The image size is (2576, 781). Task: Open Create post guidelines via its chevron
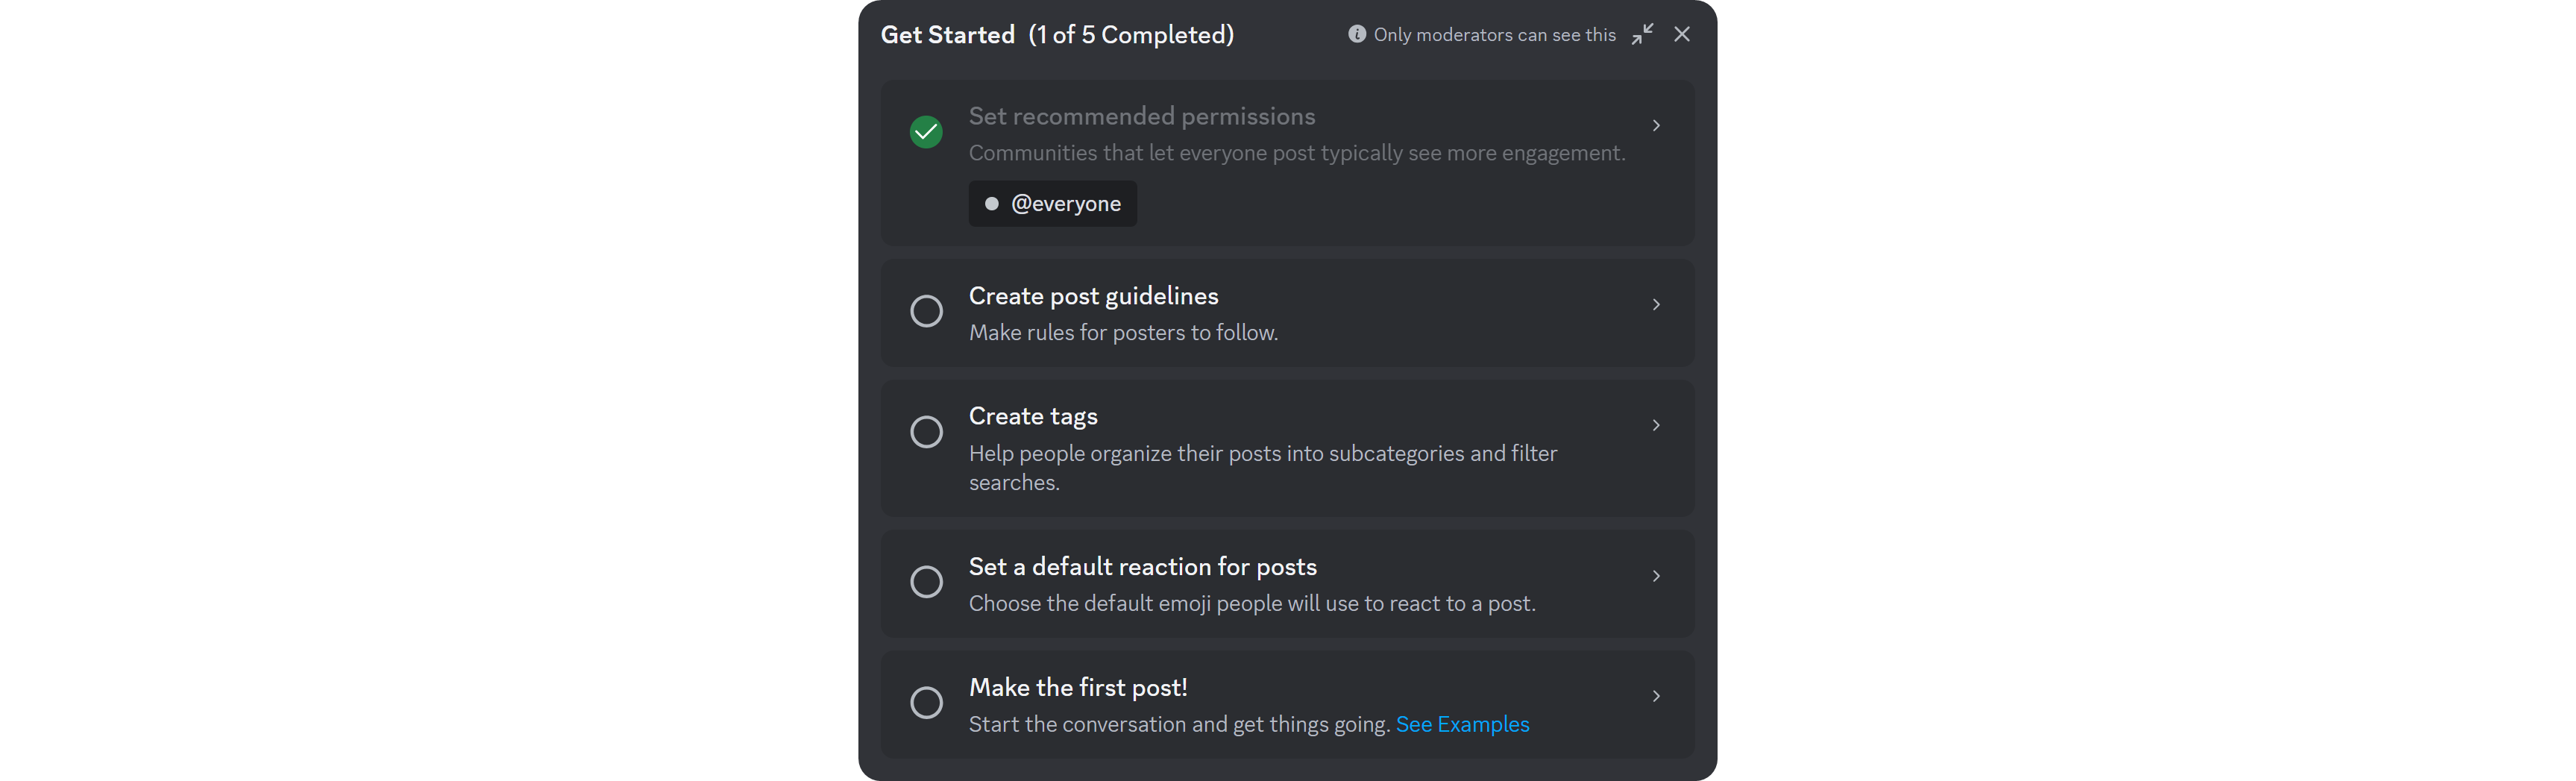[x=1656, y=304]
